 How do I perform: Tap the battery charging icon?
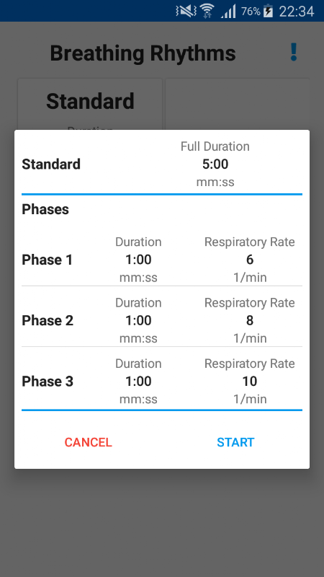click(x=269, y=11)
